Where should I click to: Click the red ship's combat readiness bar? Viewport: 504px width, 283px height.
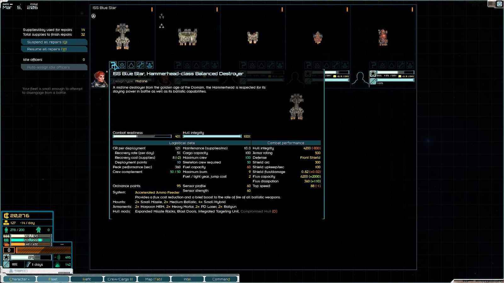[395, 72]
